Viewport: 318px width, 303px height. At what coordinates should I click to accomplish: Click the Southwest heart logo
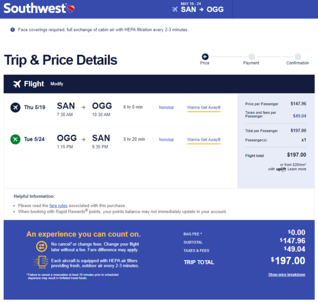coord(71,9)
